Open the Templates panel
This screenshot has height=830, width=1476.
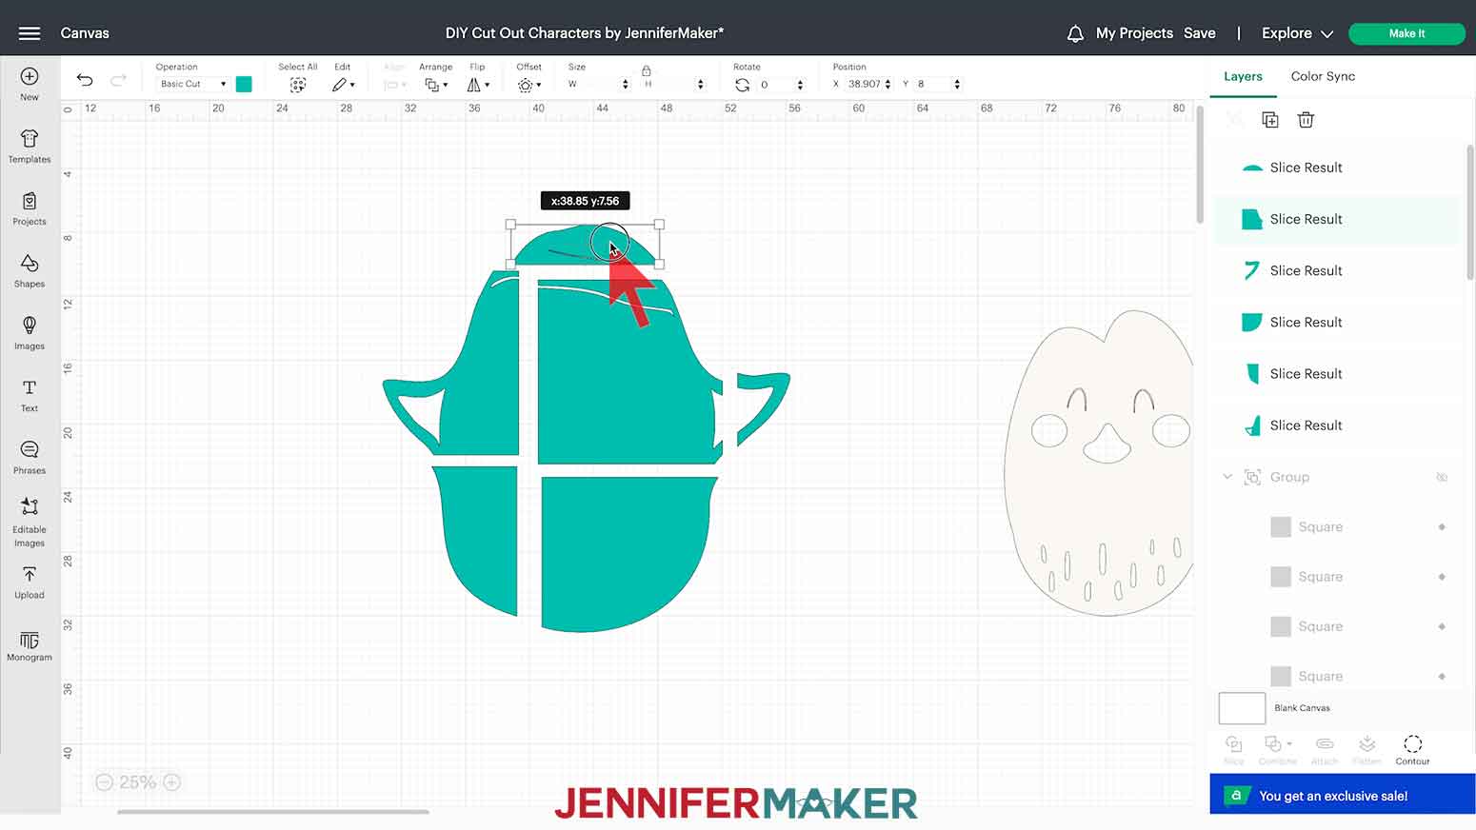coord(30,147)
